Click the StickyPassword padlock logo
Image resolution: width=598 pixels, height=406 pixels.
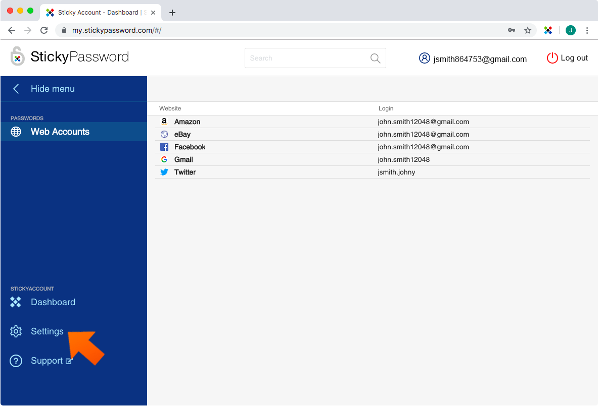pyautogui.click(x=17, y=56)
